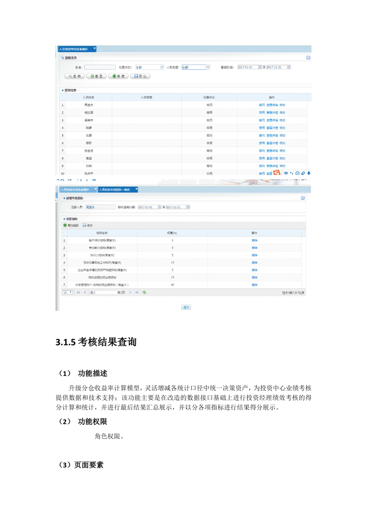Click 保存 save icon in indicator toolbar
Screen dimensions: 367x520
pos(85,225)
